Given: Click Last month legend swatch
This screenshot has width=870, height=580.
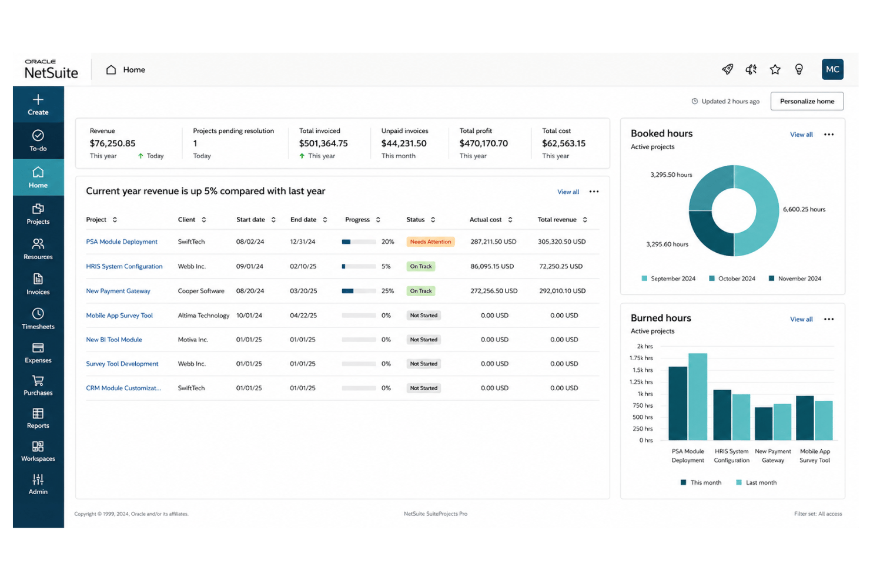Looking at the screenshot, I should [x=738, y=482].
